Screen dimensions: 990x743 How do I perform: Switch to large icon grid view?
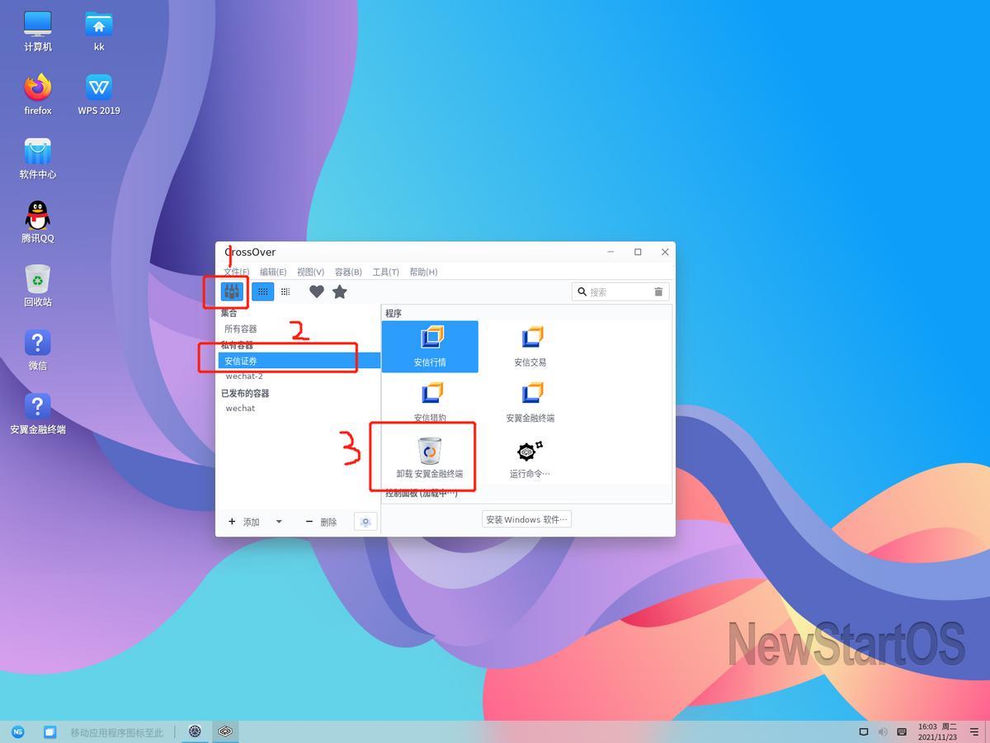[x=262, y=291]
